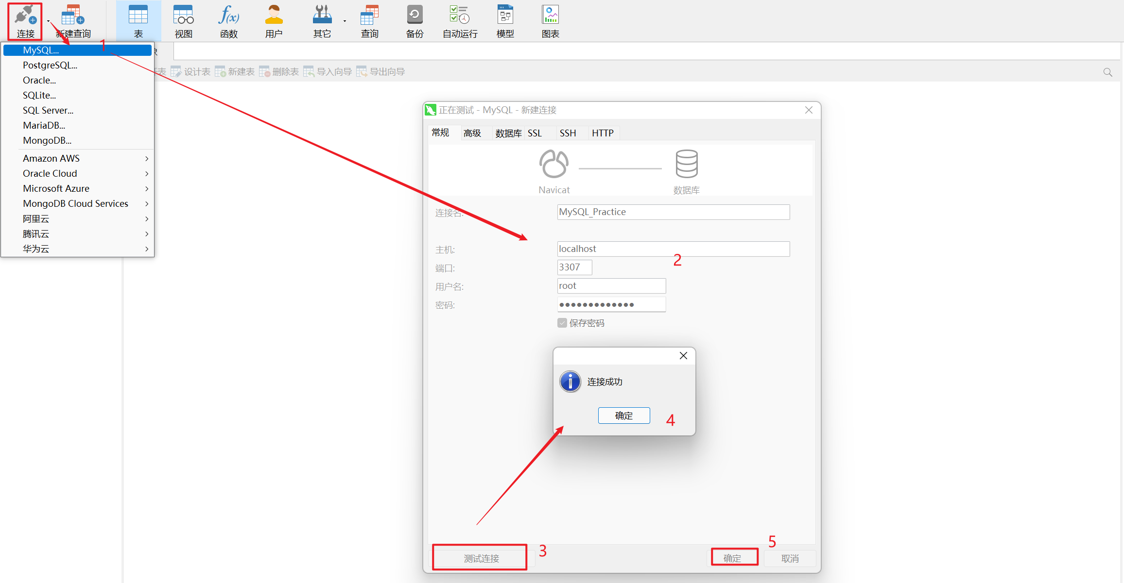
Task: Open the 查询 (Query) toolbar icon
Action: 370,21
